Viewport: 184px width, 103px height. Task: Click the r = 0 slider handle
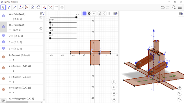[50, 28]
